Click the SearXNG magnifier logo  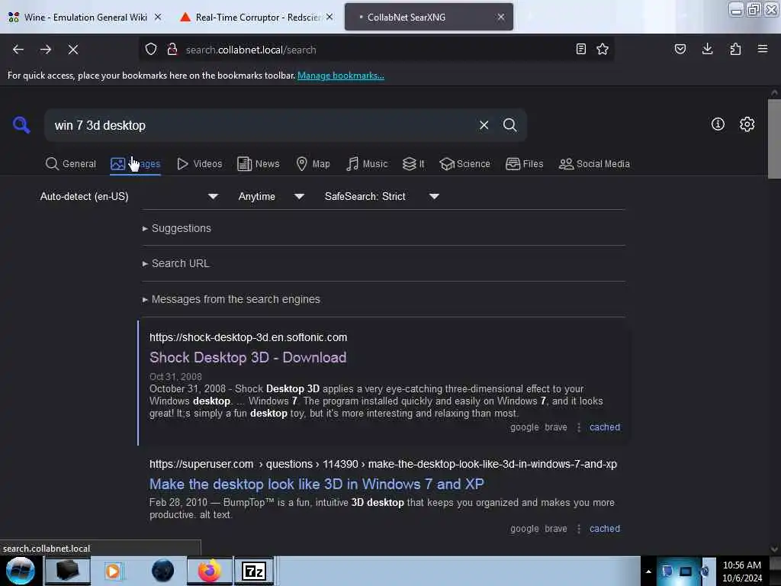coord(21,124)
